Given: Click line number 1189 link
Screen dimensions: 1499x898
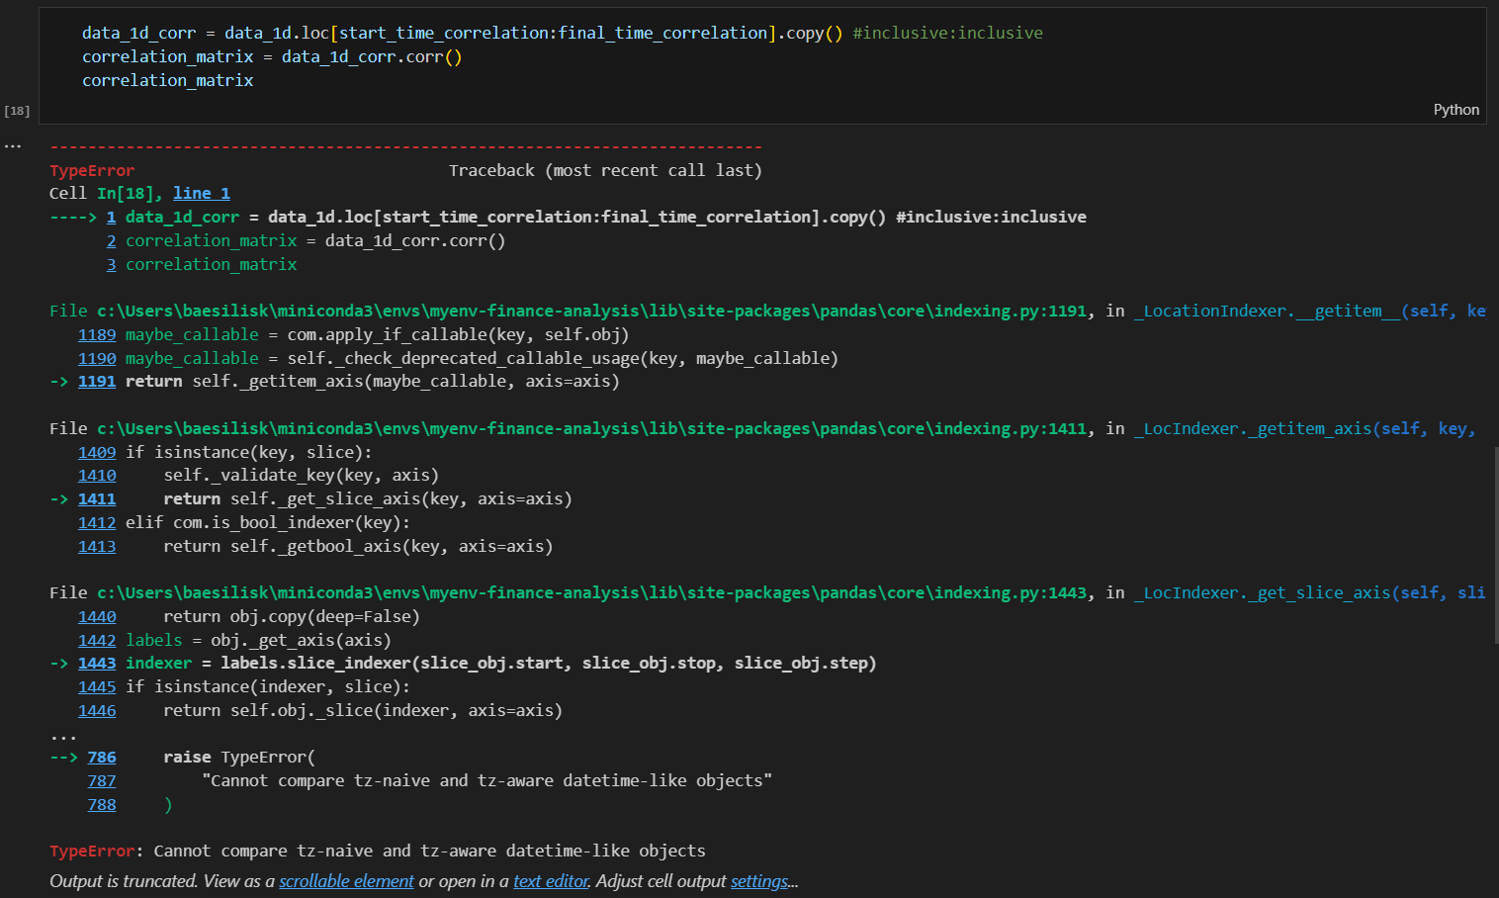Looking at the screenshot, I should pos(97,335).
